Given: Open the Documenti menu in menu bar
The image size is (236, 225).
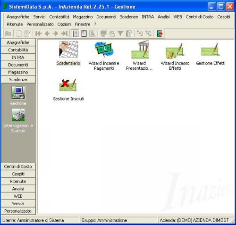Looking at the screenshot, I should click(x=106, y=17).
